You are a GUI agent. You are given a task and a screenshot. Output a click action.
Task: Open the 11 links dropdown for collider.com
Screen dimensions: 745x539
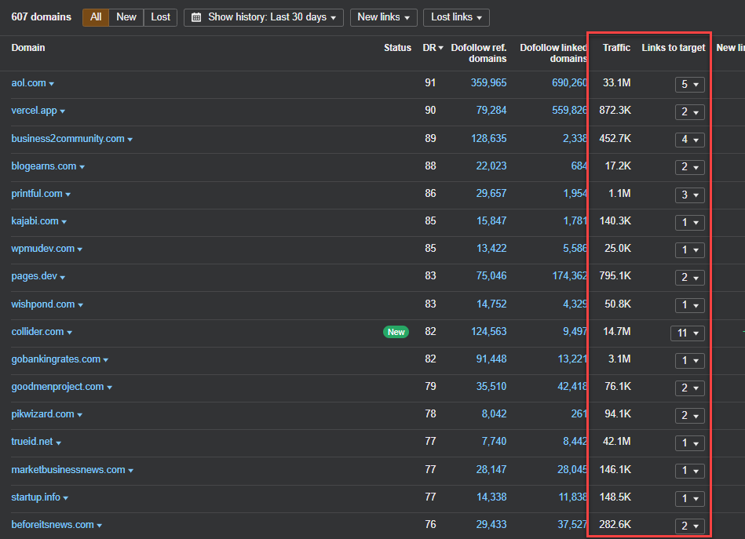[x=688, y=333]
